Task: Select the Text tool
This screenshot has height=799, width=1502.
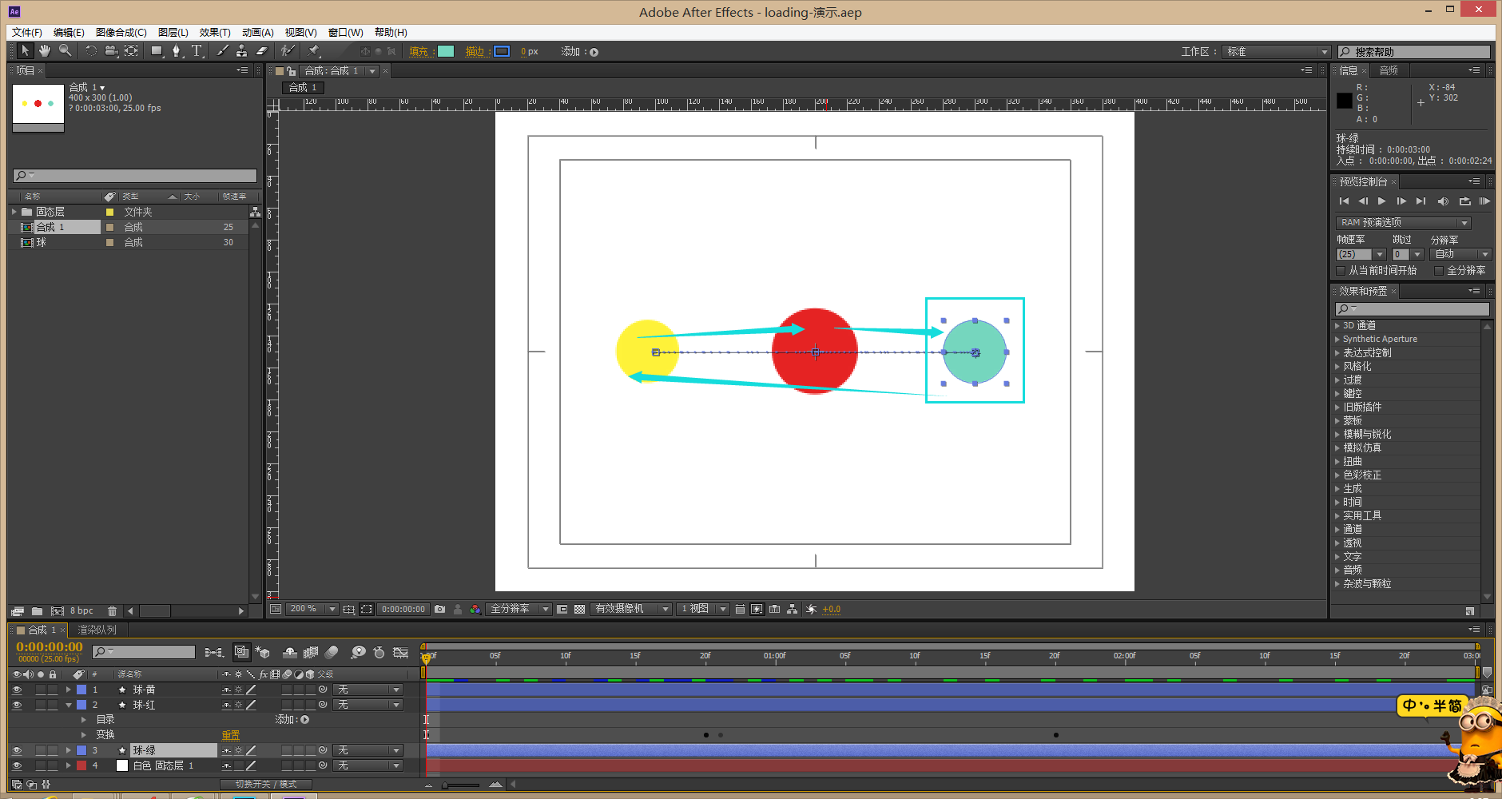Action: pos(197,51)
